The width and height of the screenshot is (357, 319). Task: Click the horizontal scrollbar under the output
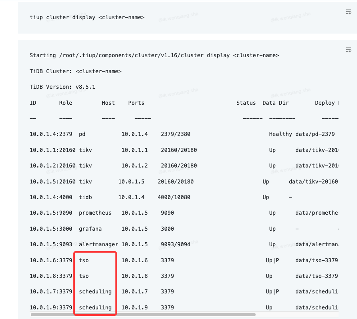click(143, 314)
